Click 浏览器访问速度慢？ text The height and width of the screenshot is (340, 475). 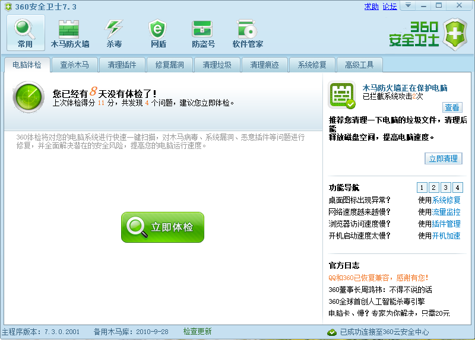[360, 224]
